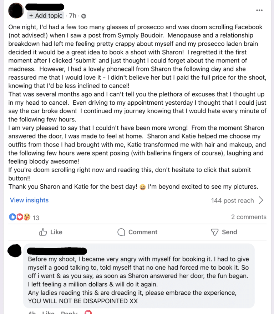Open the 7h post timestamp
This screenshot has width=274, height=314.
point(72,16)
